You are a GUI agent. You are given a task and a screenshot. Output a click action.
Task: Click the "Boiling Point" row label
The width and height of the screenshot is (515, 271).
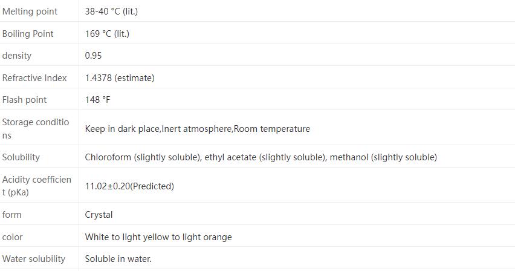pyautogui.click(x=28, y=34)
